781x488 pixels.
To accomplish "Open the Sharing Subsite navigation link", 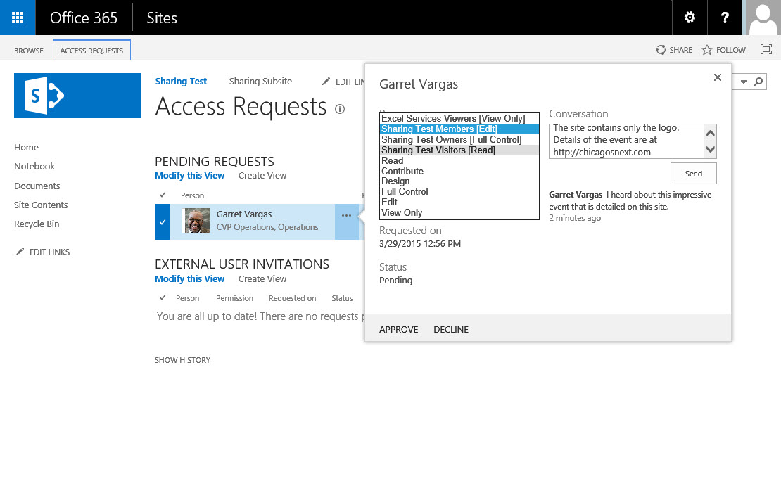I will pos(260,81).
